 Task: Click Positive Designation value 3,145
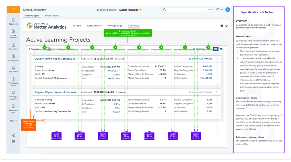point(210,100)
